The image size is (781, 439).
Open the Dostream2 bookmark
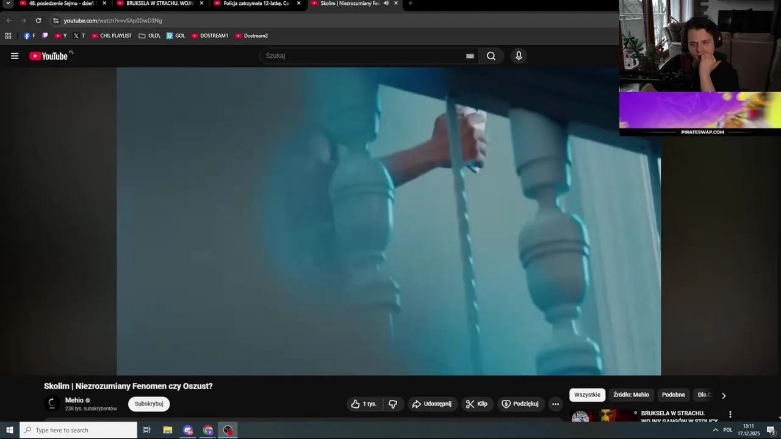point(251,36)
